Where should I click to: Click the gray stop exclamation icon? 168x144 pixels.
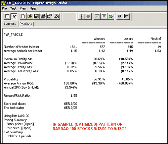click(88, 16)
